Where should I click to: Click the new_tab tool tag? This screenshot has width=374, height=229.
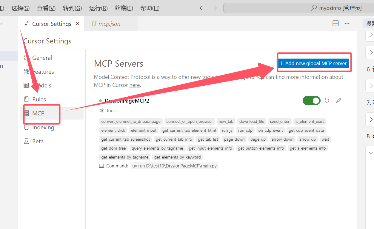tap(226, 121)
